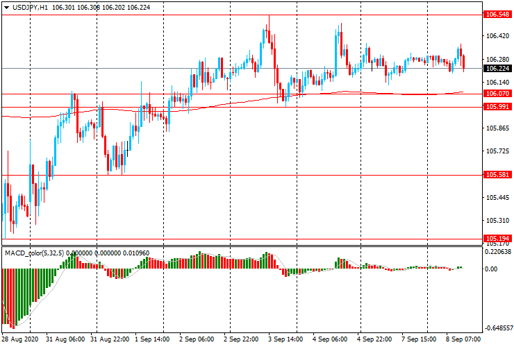Image resolution: width=514 pixels, height=347 pixels.
Task: Click the 2 Sep 22:00 time label
Action: 241,339
